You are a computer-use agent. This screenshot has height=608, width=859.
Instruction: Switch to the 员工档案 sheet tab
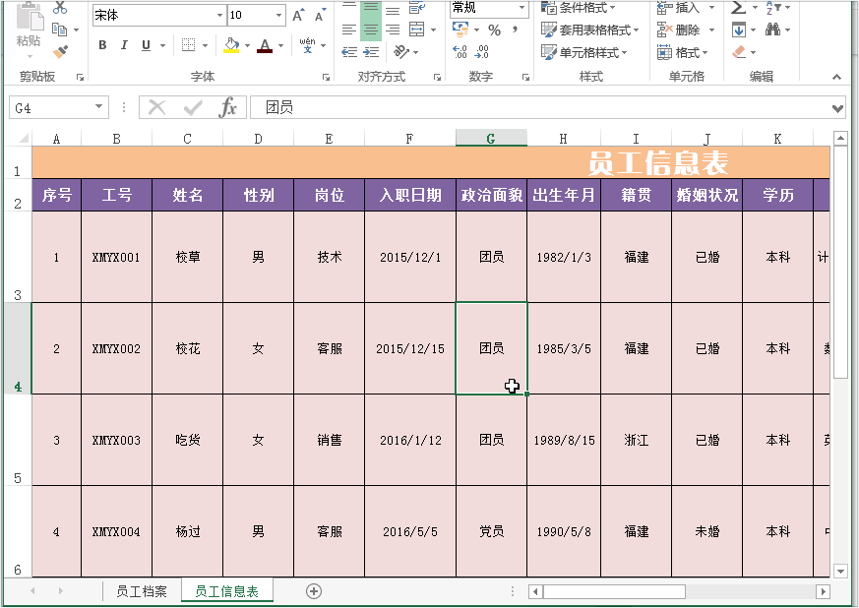coord(142,591)
